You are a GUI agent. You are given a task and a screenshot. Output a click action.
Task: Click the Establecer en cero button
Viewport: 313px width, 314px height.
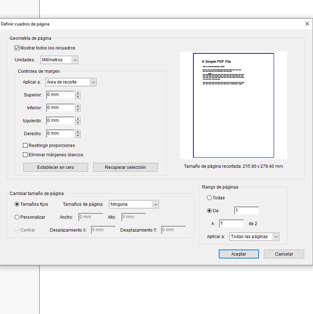coord(56,167)
